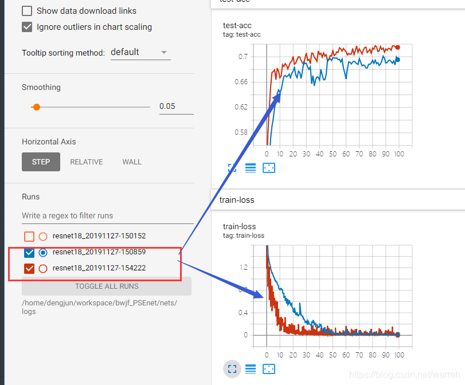The width and height of the screenshot is (465, 385).
Task: Fit domain to data on train-loss chart
Action: coord(269,368)
